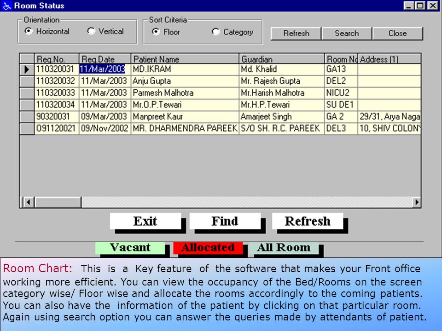
Task: Click the small Refresh button at top
Action: coord(296,34)
